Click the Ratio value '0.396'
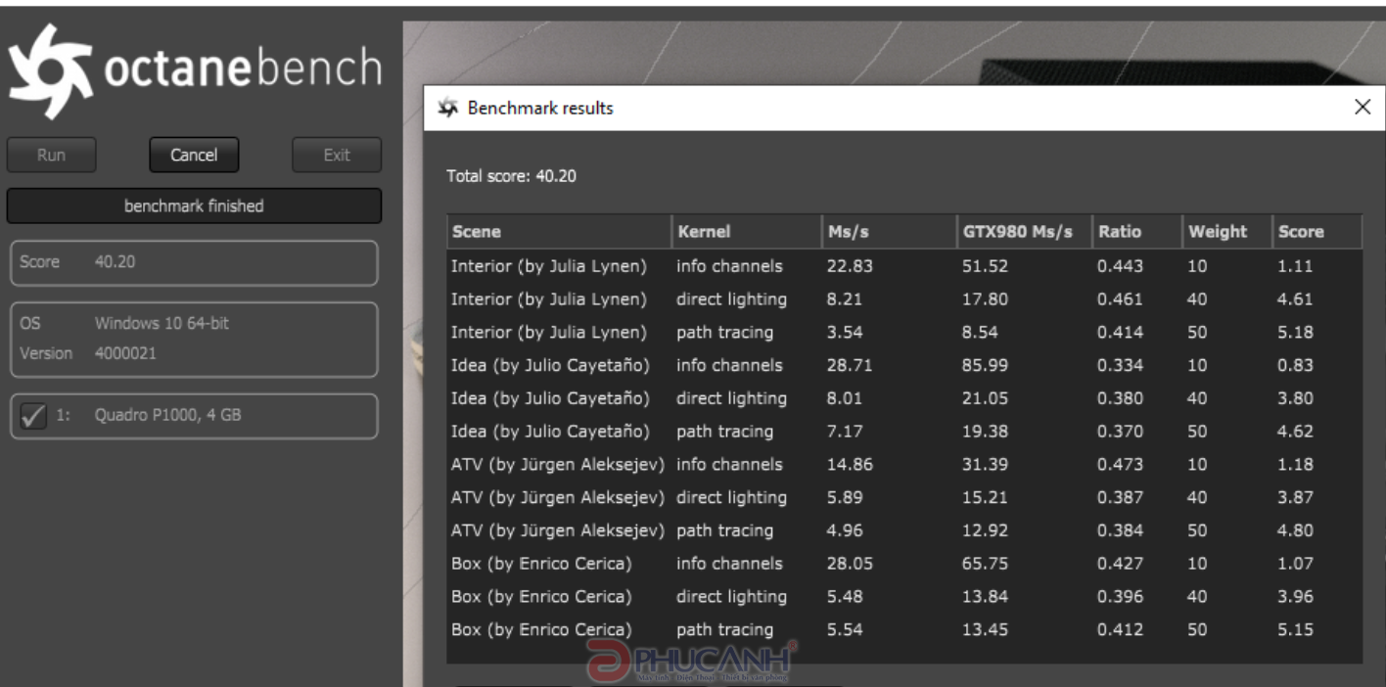 [1120, 597]
